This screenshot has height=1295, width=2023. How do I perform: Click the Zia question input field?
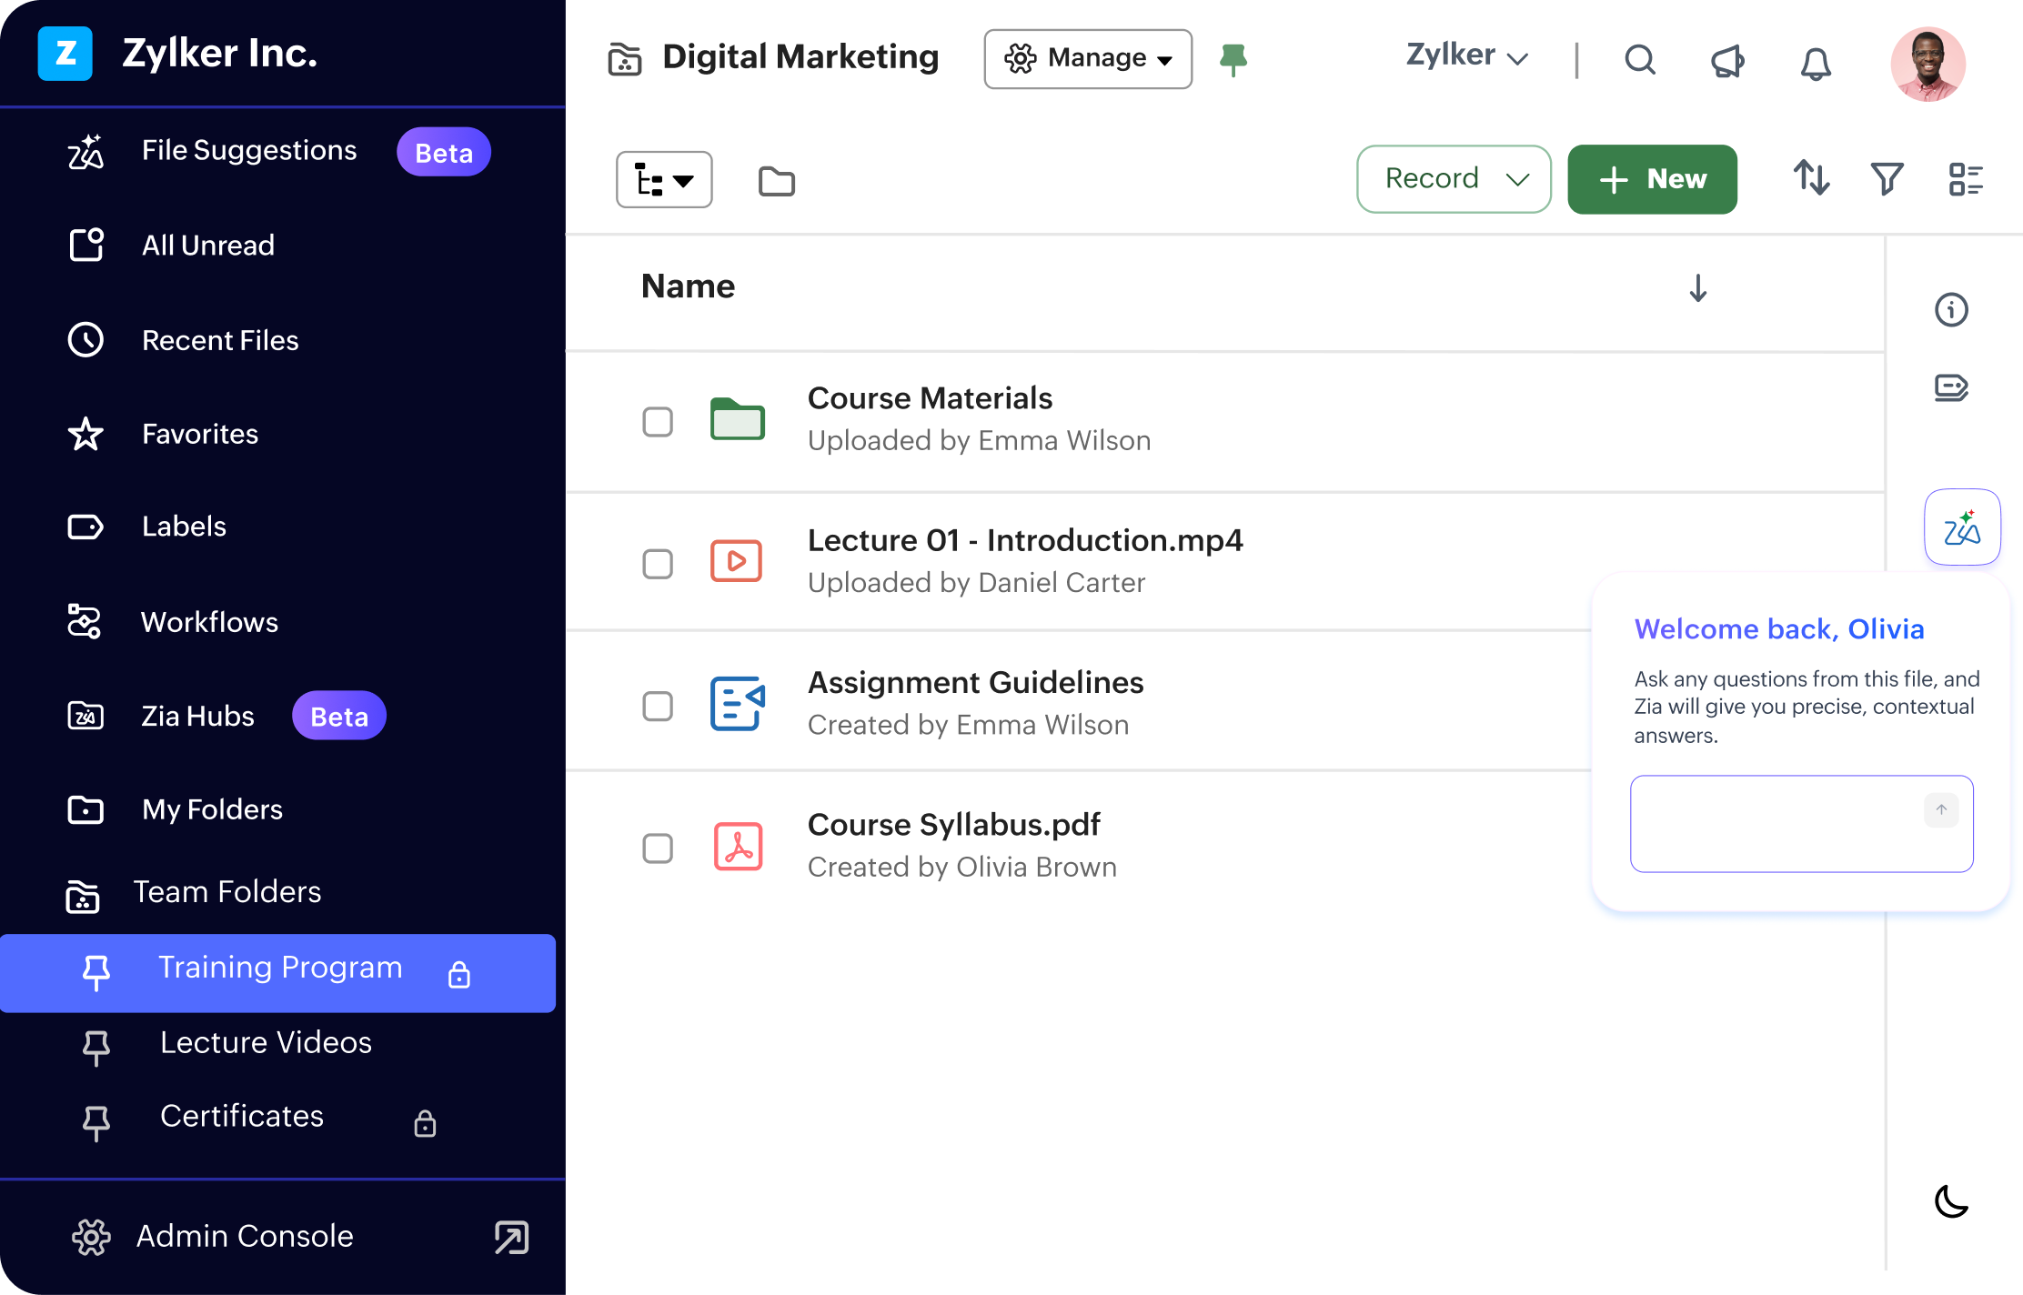point(1801,824)
